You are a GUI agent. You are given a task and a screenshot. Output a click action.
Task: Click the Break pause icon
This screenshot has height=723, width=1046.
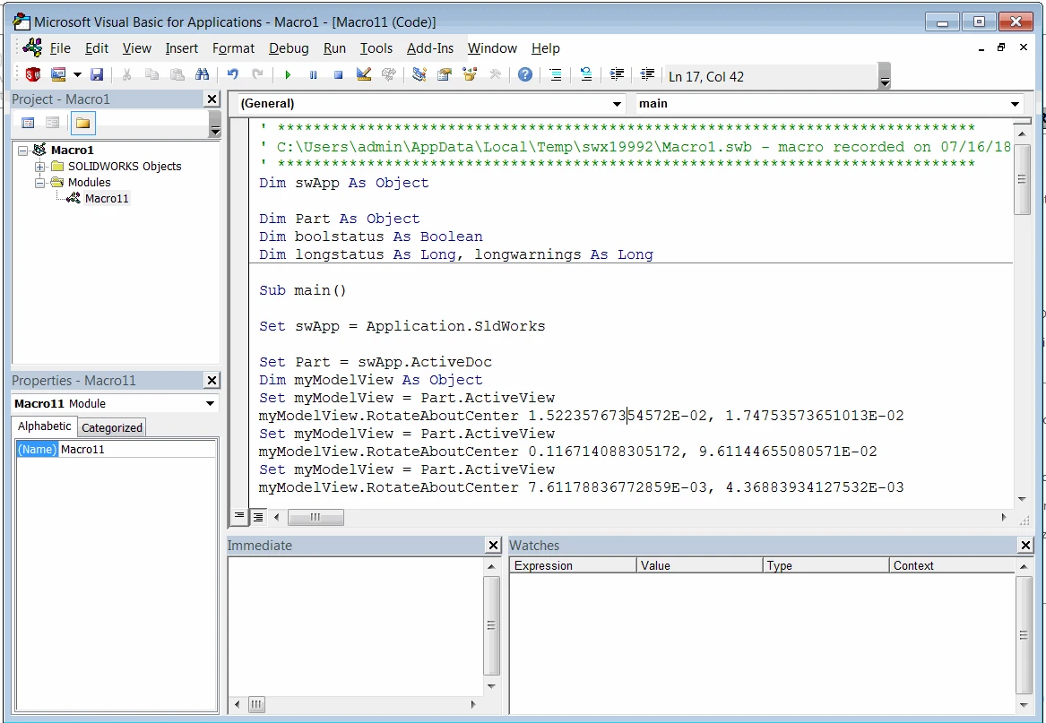pyautogui.click(x=313, y=75)
